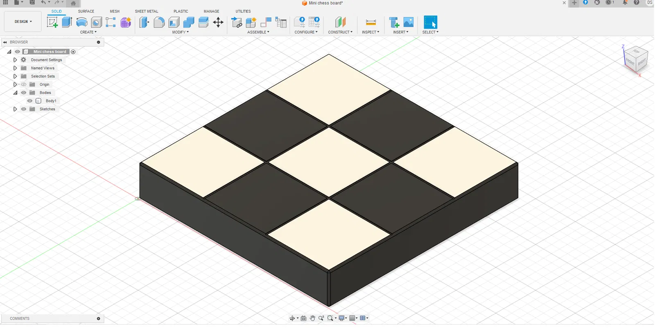The height and width of the screenshot is (328, 655).
Task: Show the Origin folder via eye icon
Action: point(24,85)
